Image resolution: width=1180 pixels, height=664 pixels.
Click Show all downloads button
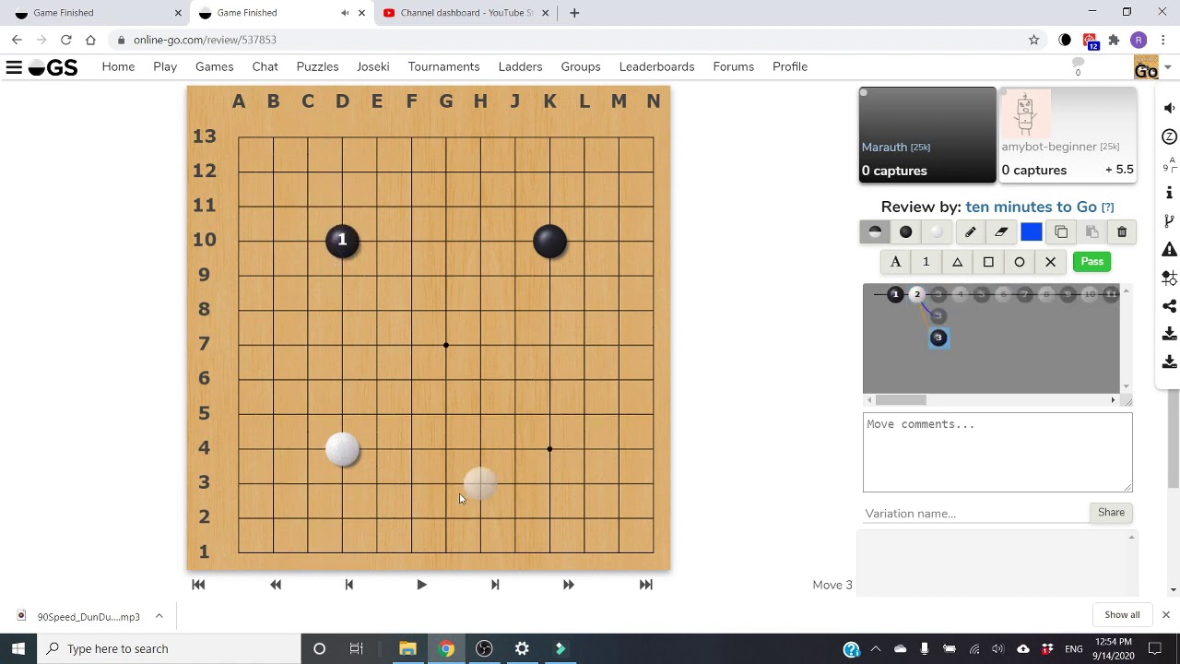[x=1122, y=615]
